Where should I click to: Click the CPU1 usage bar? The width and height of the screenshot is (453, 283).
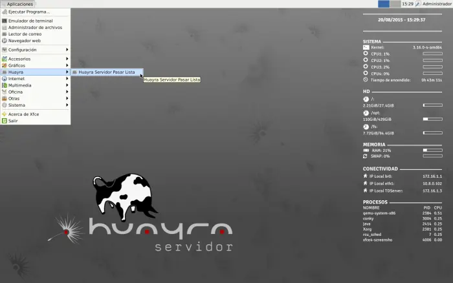coord(432,54)
